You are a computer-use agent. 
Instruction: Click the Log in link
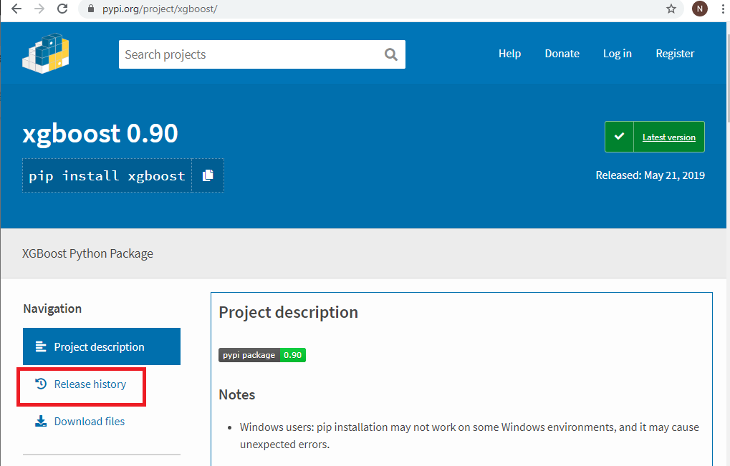617,53
